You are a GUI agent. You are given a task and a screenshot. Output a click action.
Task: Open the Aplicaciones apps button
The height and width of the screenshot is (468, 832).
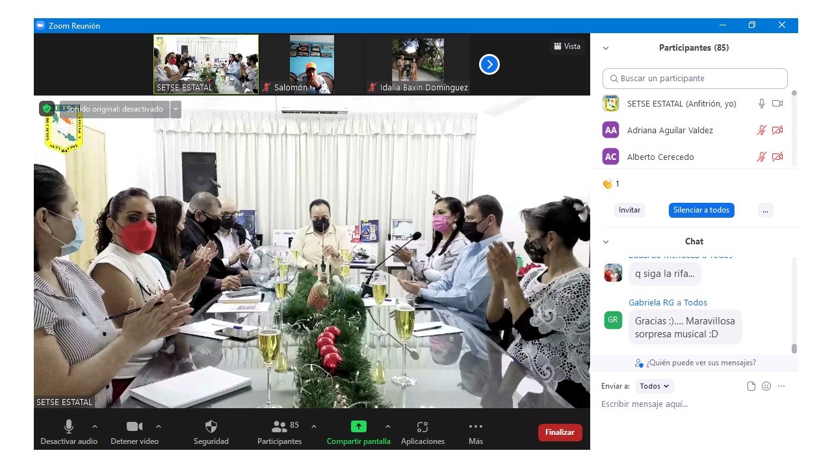422,432
